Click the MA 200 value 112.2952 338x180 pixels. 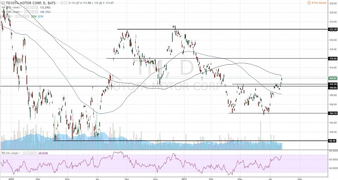pyautogui.click(x=45, y=7)
